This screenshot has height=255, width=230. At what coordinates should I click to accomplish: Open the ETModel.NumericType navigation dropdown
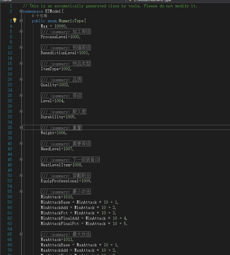point(179,1)
